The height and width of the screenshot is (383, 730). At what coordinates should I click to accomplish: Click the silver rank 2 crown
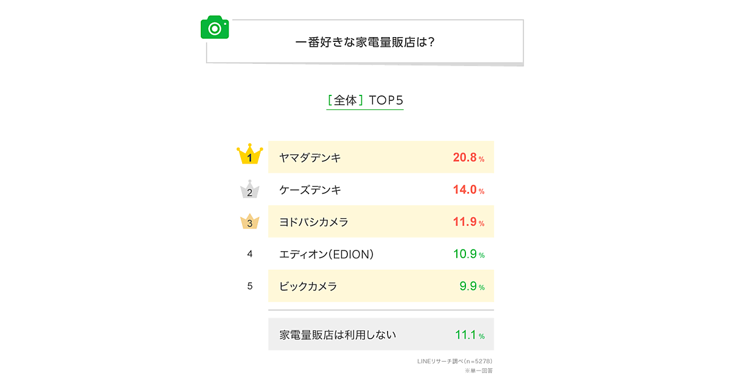point(249,190)
